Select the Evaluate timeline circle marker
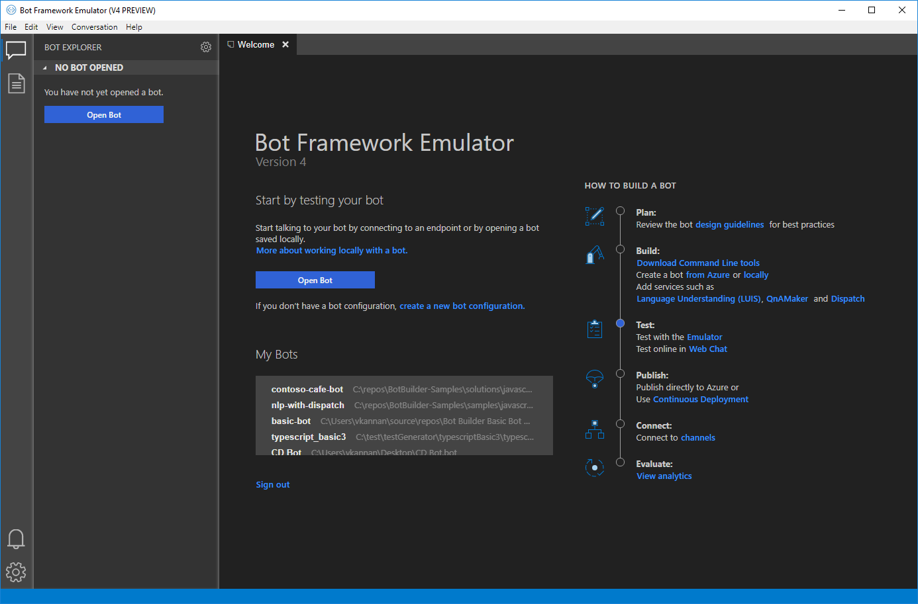The width and height of the screenshot is (918, 604). 621,462
